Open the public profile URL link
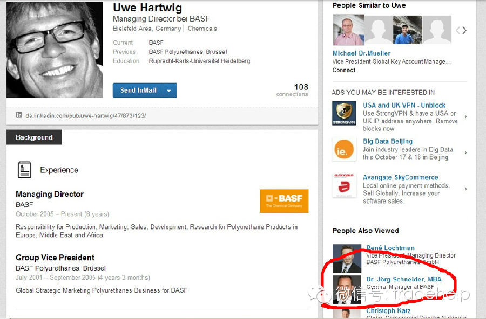The width and height of the screenshot is (486, 319). coord(85,116)
